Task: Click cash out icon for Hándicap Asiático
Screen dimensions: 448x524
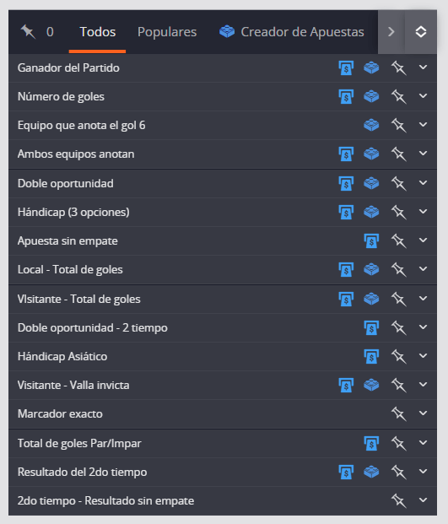Action: 371,357
